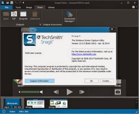Viewport: 139px width, 114px height.
Task: Open the Credits... button
Action: pyautogui.click(x=107, y=81)
